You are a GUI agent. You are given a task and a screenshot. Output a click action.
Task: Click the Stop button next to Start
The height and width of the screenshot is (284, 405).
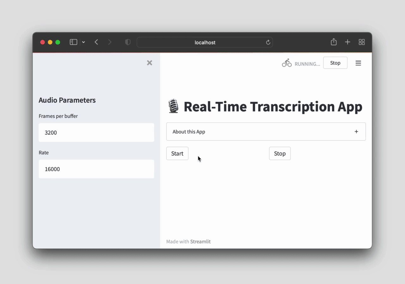tap(280, 153)
